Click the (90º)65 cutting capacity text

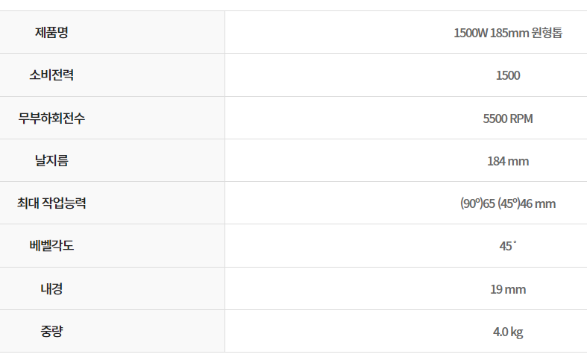[478, 203]
